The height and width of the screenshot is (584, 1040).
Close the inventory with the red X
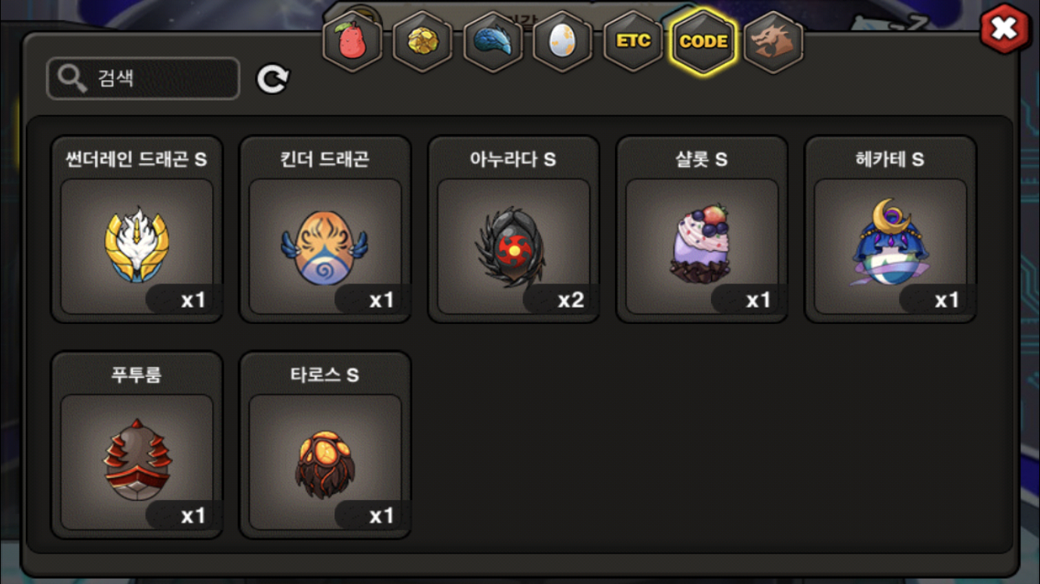(1004, 30)
